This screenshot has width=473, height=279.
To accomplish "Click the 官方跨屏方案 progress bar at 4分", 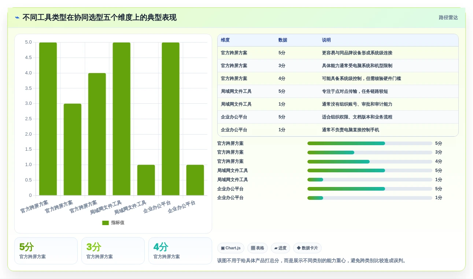I will tap(370, 162).
